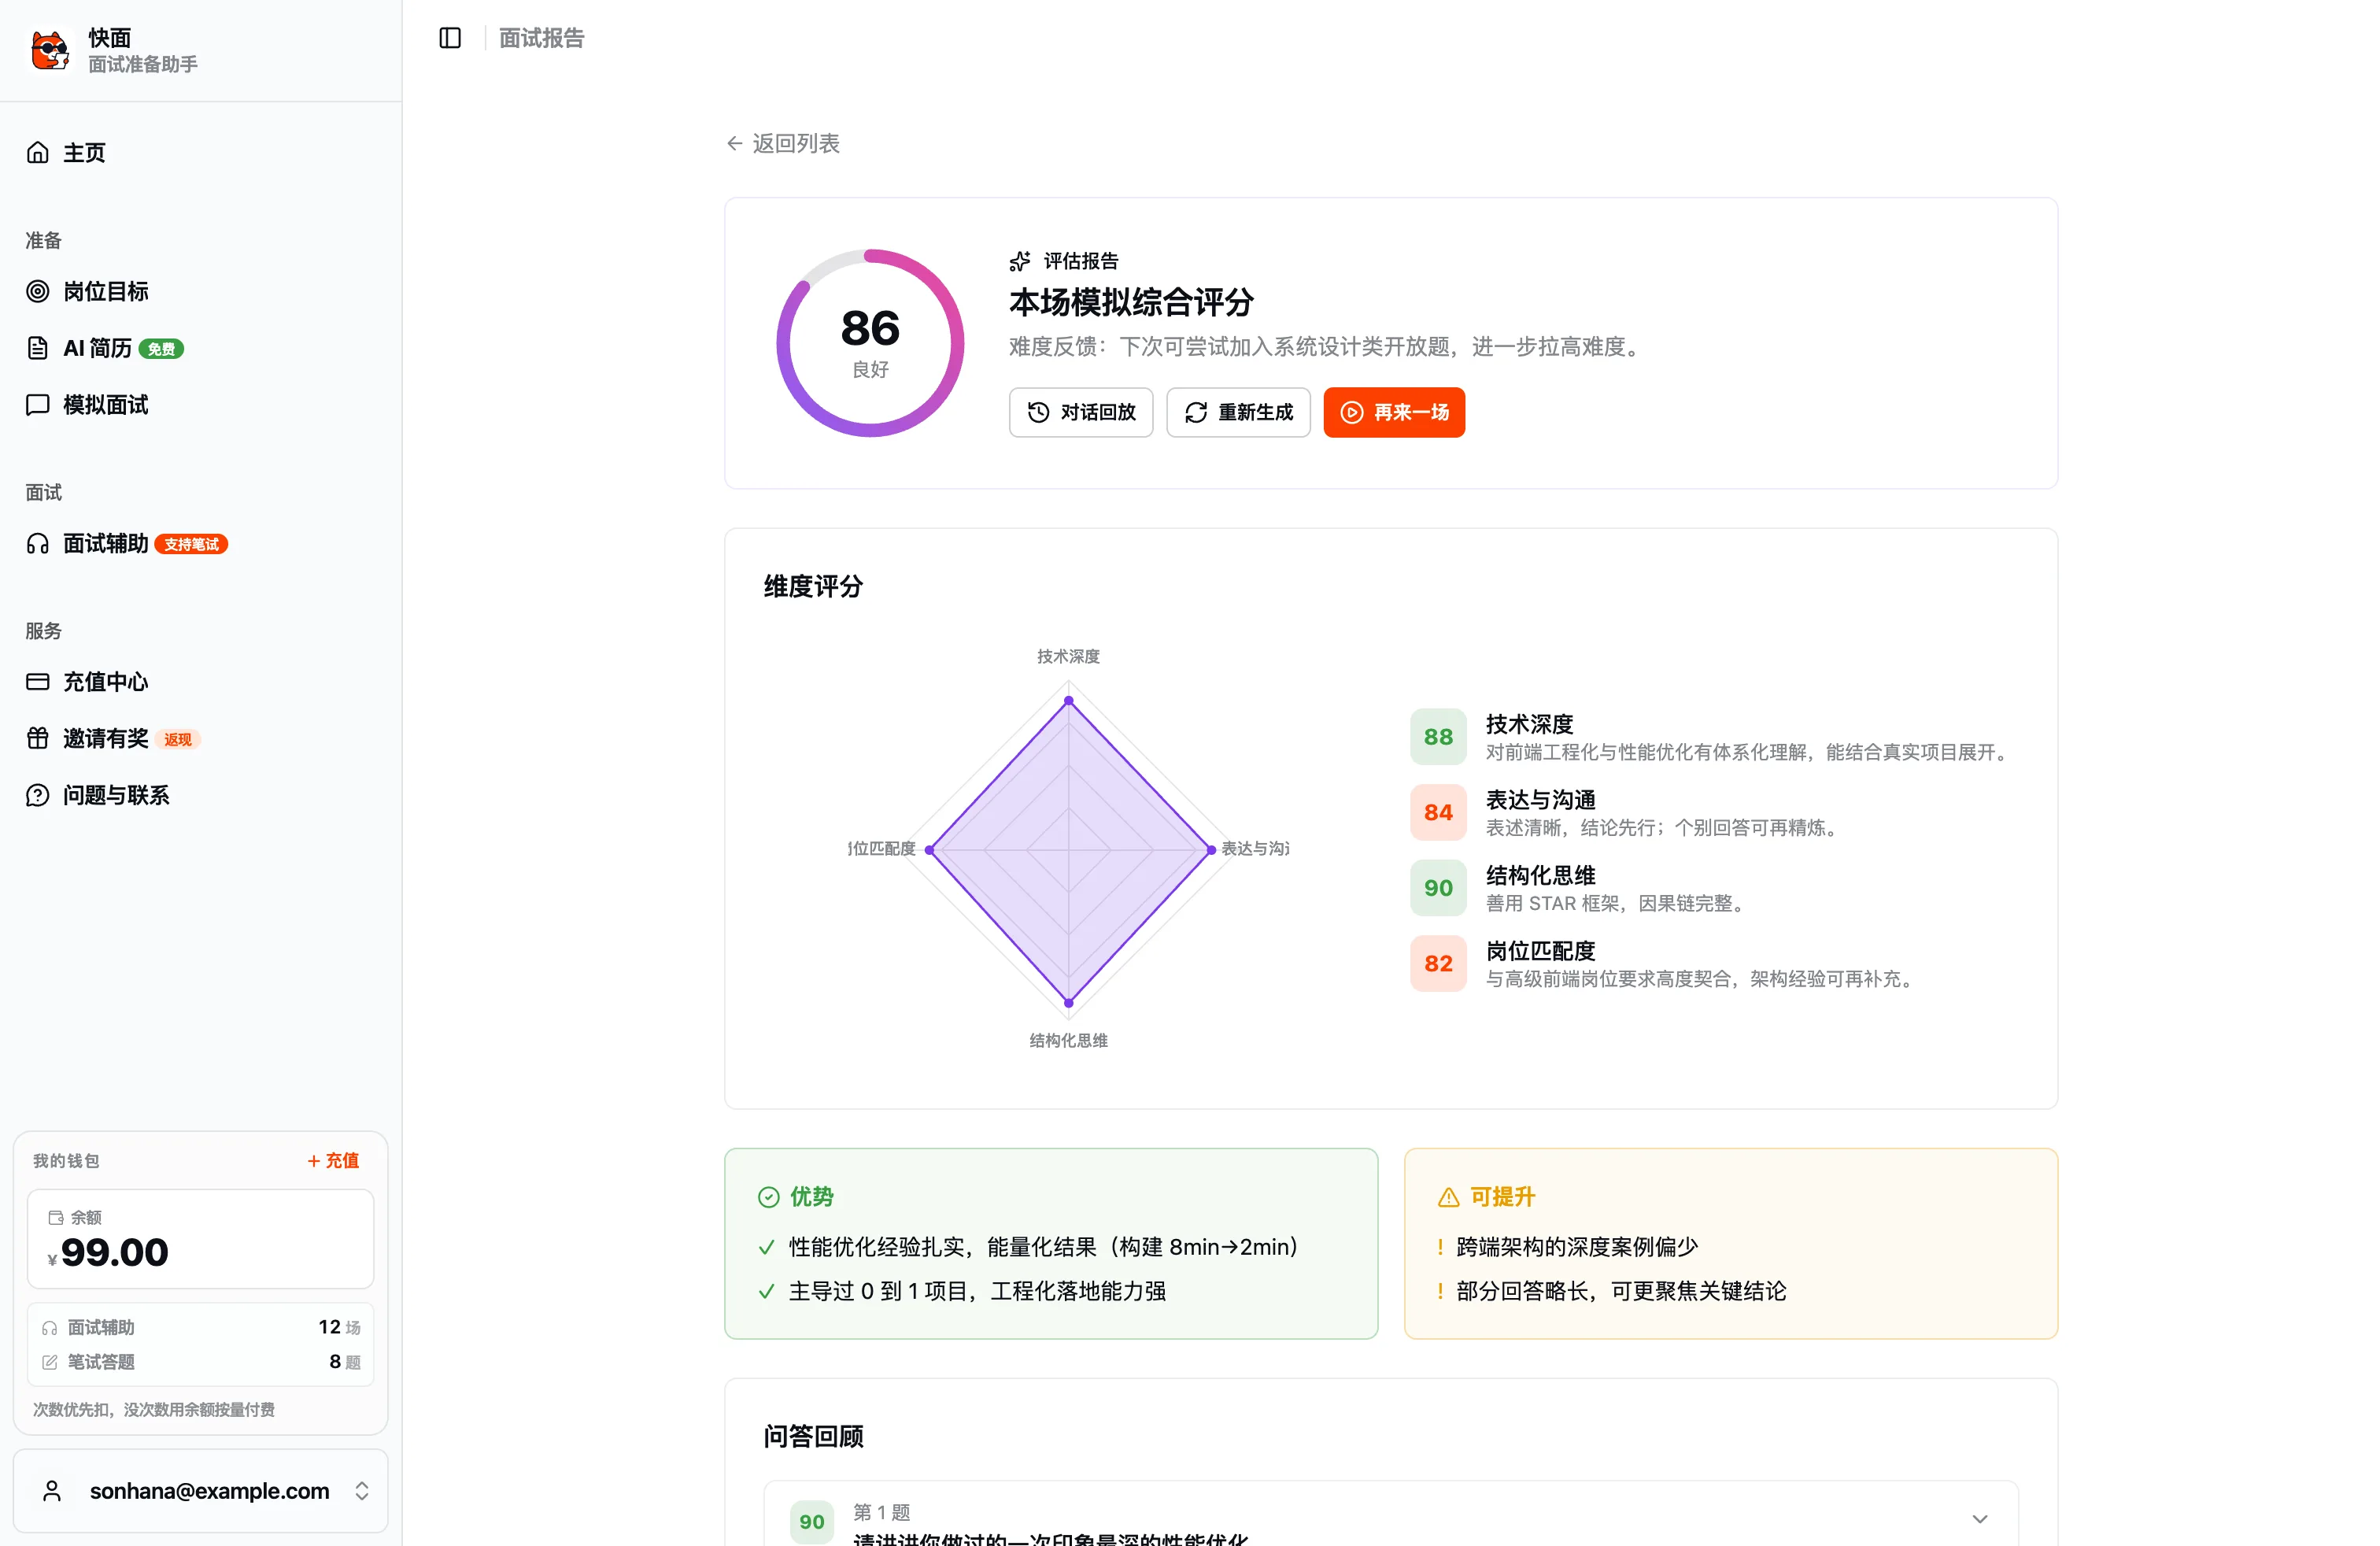The height and width of the screenshot is (1546, 2380).
Task: Click the orange 84 score badge
Action: (1438, 812)
